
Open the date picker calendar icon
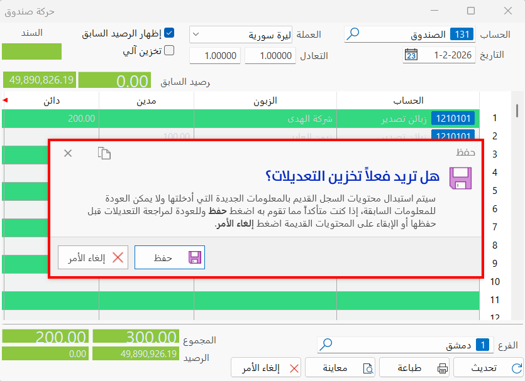(411, 55)
